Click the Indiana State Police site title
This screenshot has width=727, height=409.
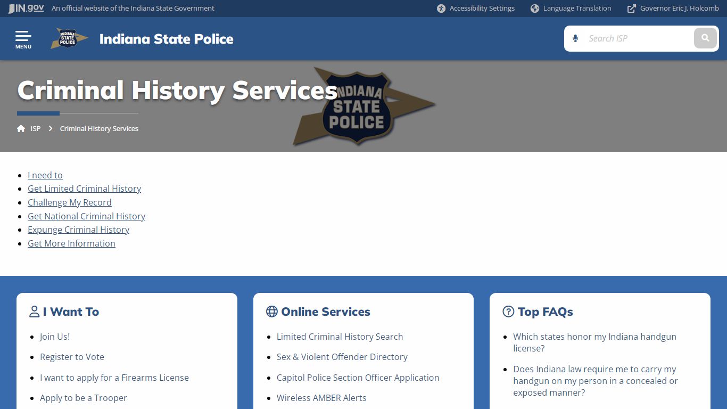pyautogui.click(x=166, y=39)
